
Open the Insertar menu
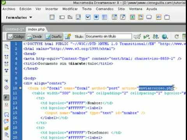(51, 9)
